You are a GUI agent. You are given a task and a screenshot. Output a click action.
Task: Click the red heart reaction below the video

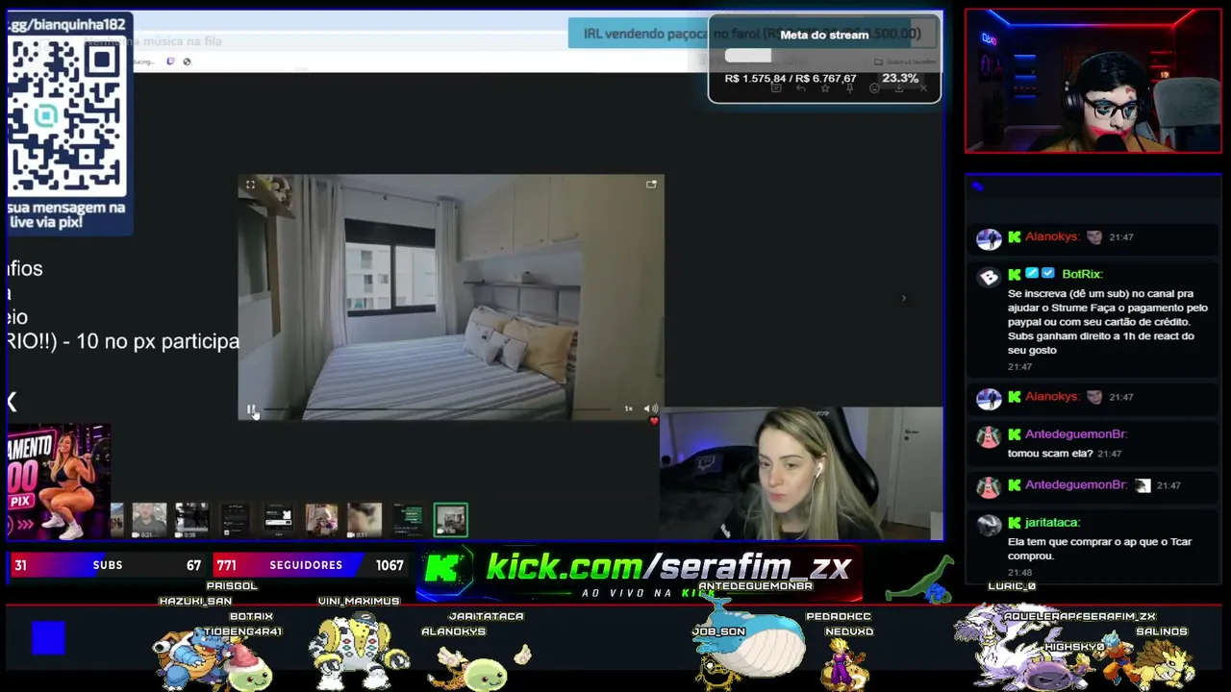point(654,421)
